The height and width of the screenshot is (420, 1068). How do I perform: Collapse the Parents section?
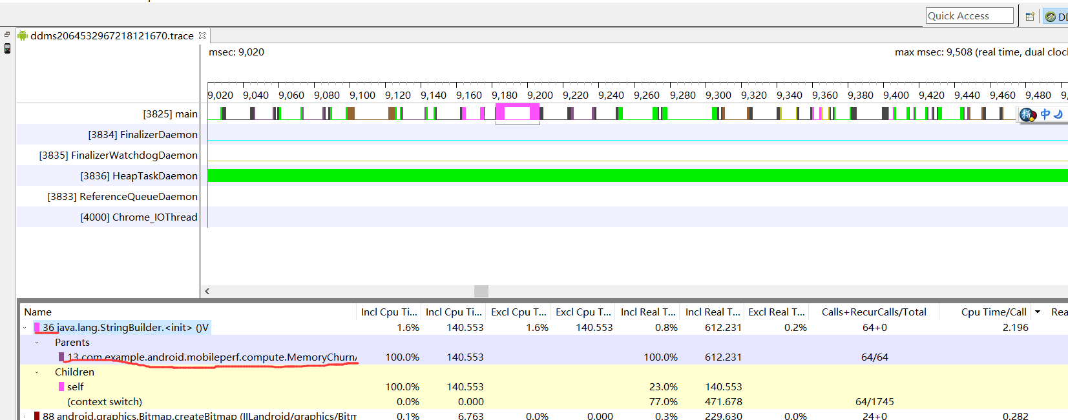(x=37, y=343)
